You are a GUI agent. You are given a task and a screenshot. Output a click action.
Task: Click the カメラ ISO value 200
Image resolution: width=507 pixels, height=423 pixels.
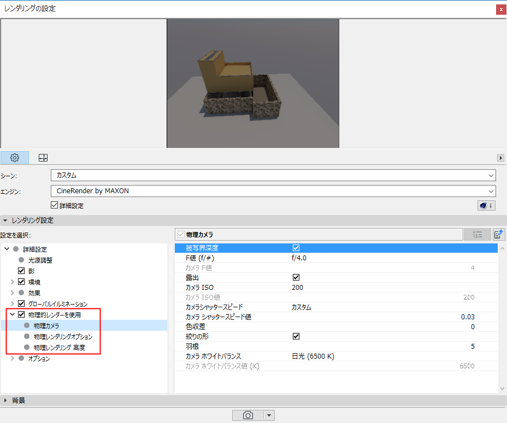click(297, 287)
